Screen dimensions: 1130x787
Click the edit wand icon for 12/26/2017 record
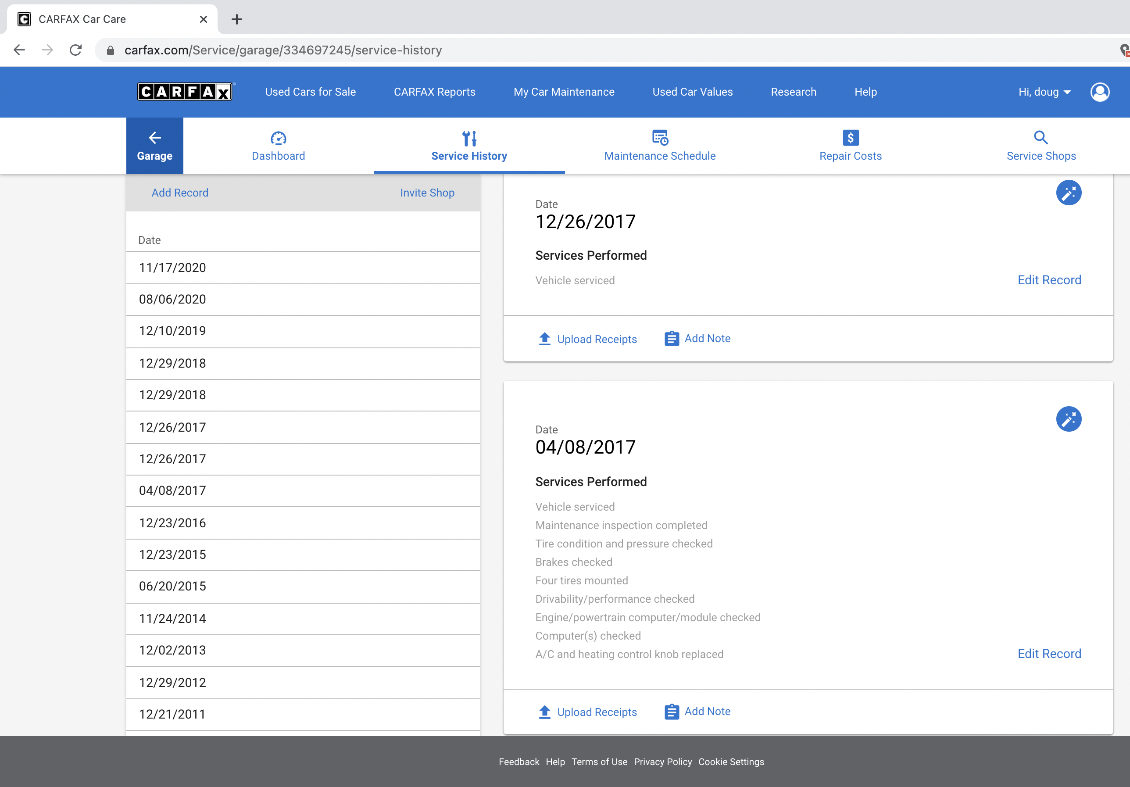(1069, 193)
